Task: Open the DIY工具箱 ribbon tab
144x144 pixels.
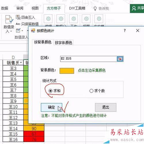Action: (77, 8)
